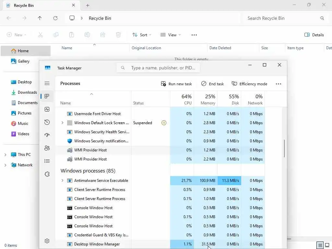Click the Task Manager vertical scrollbar thumb

284,148
